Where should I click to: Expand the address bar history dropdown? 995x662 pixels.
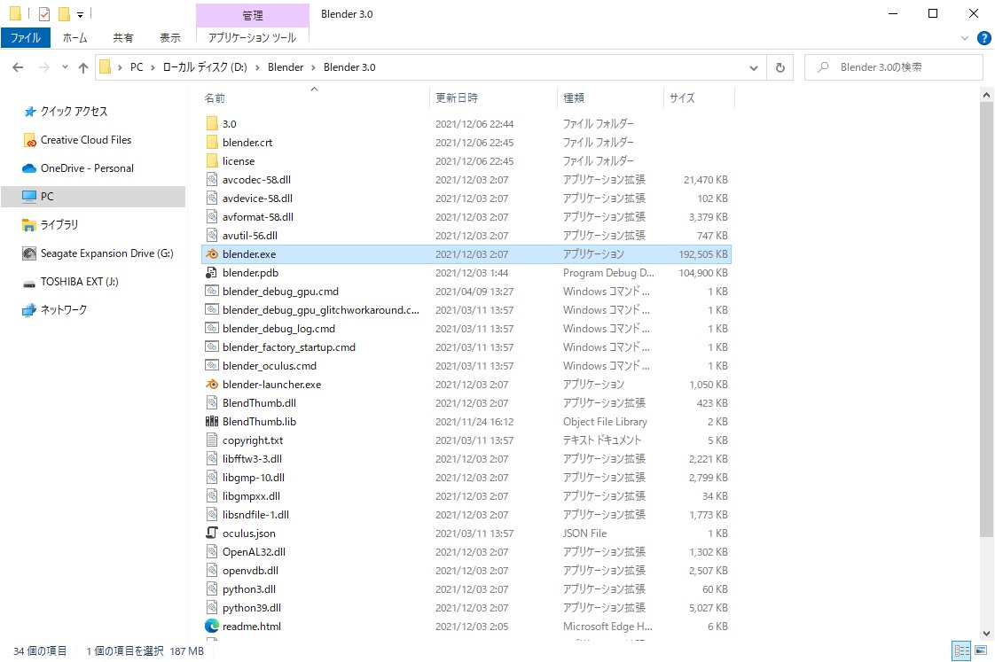753,68
